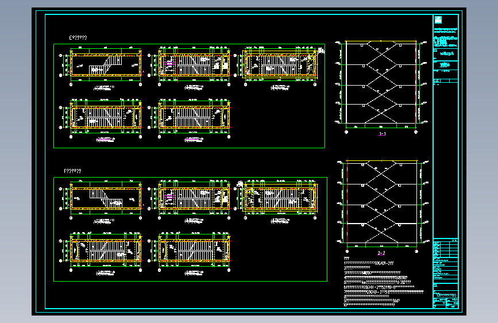Click note line 1 mentioning "03G101-2"

tap(369, 263)
